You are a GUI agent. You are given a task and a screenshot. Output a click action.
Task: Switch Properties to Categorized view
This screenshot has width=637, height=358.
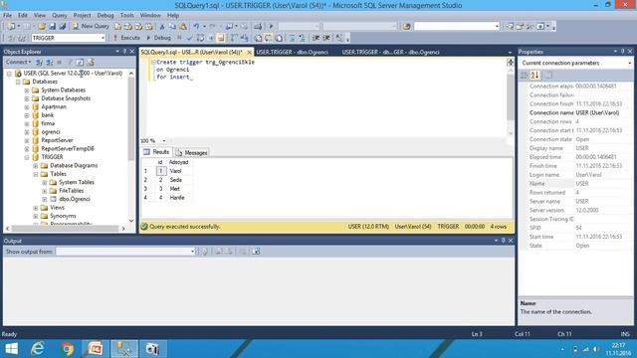pos(525,76)
